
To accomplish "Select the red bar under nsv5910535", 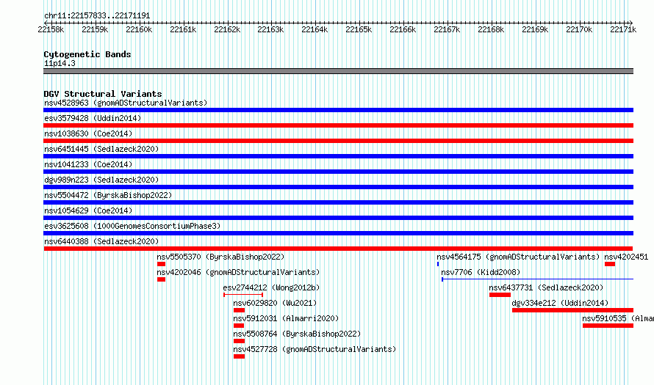I will tap(608, 326).
